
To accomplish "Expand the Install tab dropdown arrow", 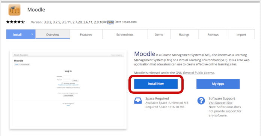I will tap(32, 34).
